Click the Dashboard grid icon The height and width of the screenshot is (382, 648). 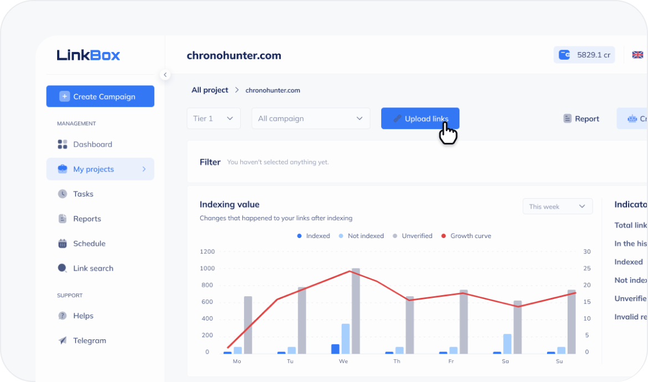coord(63,144)
